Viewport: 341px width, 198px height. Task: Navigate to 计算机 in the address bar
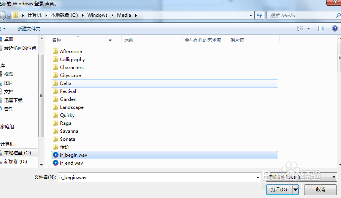(34, 15)
